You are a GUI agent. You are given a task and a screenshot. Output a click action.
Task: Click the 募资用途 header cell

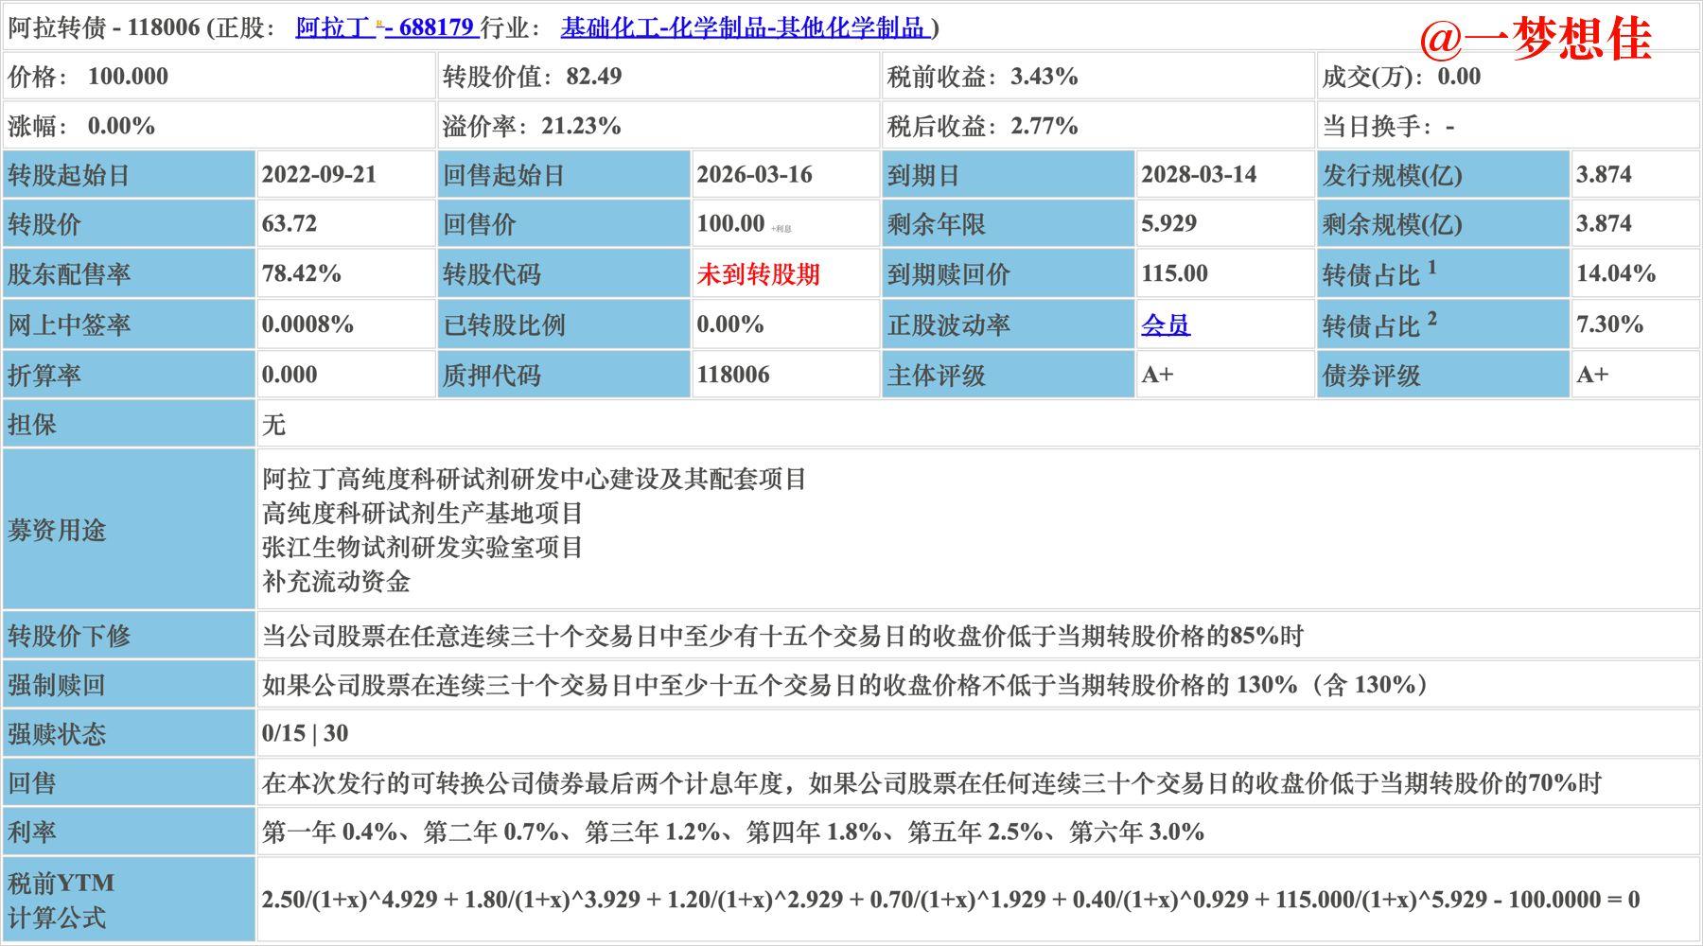point(129,530)
